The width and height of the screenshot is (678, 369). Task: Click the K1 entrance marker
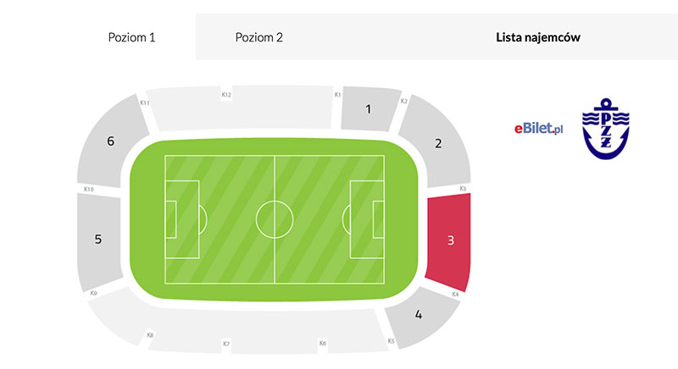[337, 94]
